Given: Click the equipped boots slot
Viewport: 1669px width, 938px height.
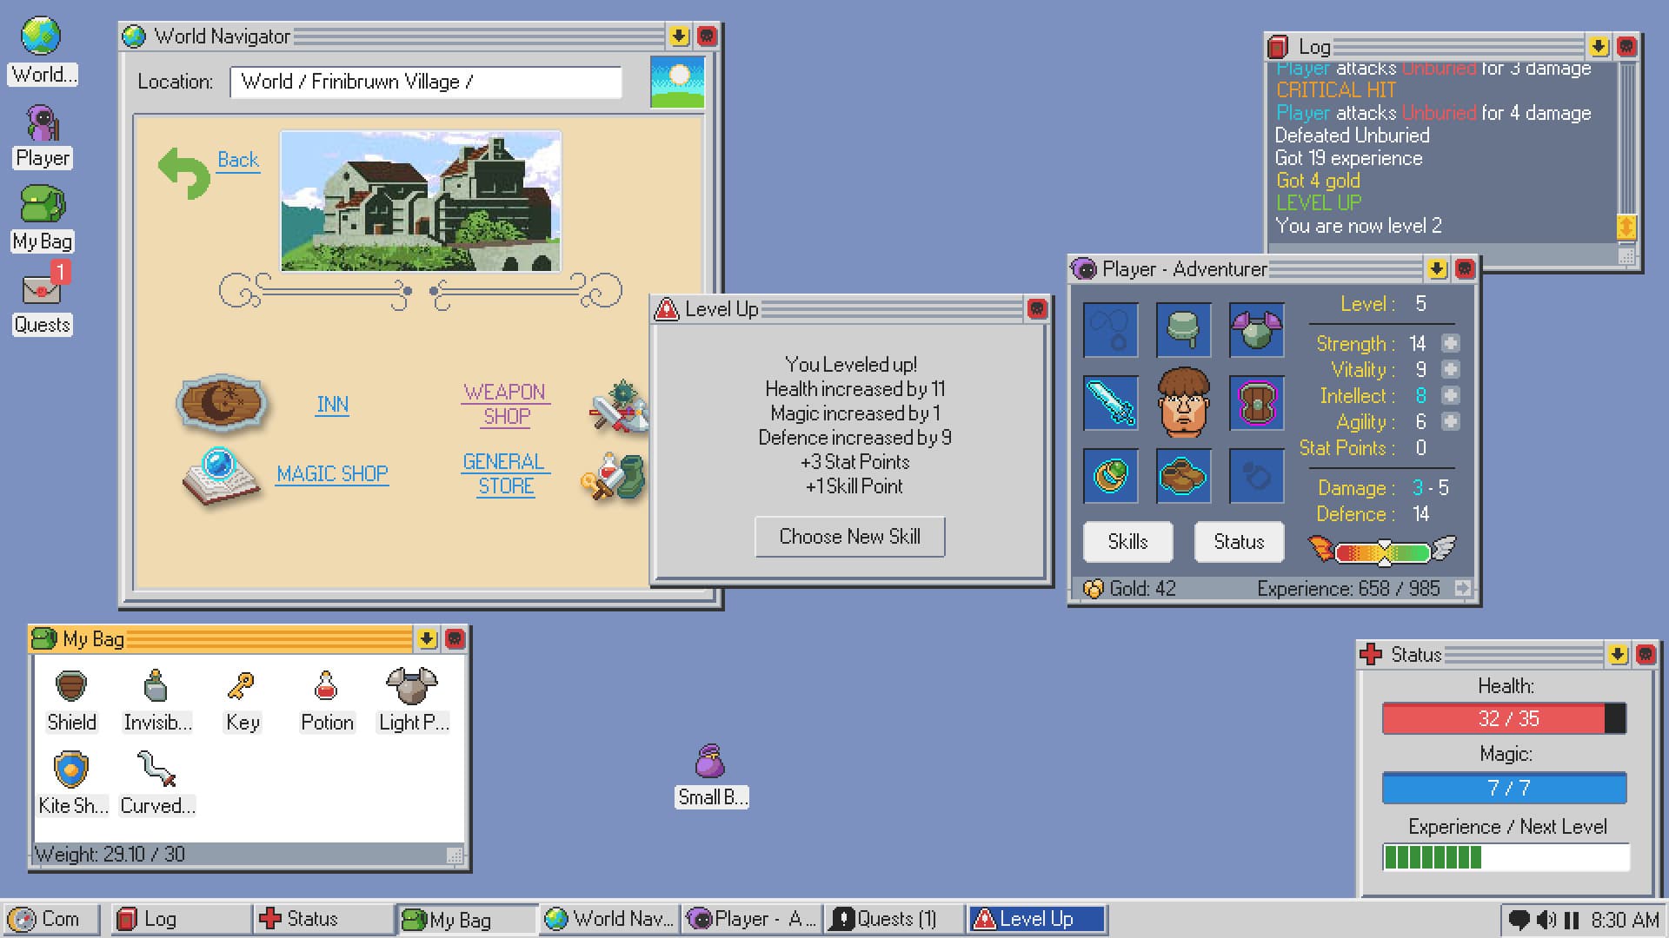Looking at the screenshot, I should coord(1183,475).
